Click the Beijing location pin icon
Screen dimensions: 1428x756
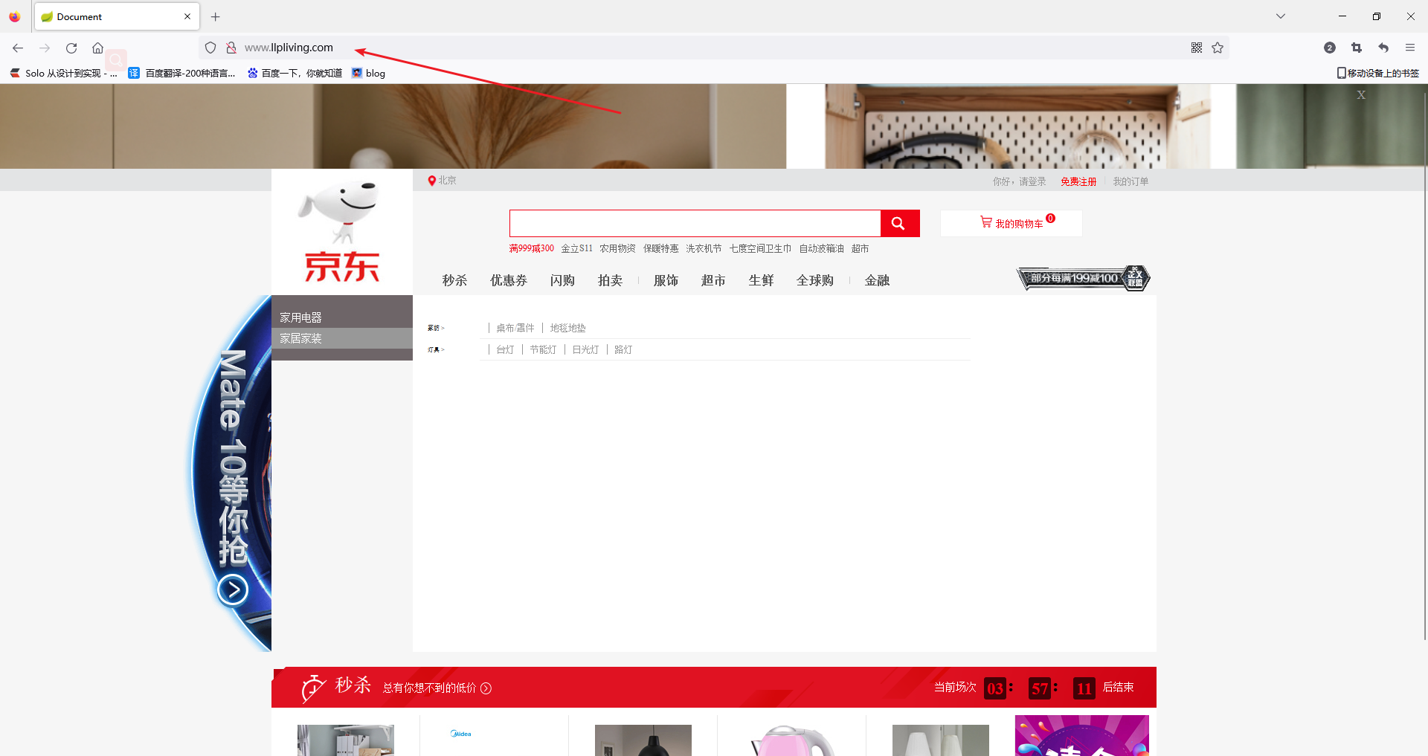(431, 181)
